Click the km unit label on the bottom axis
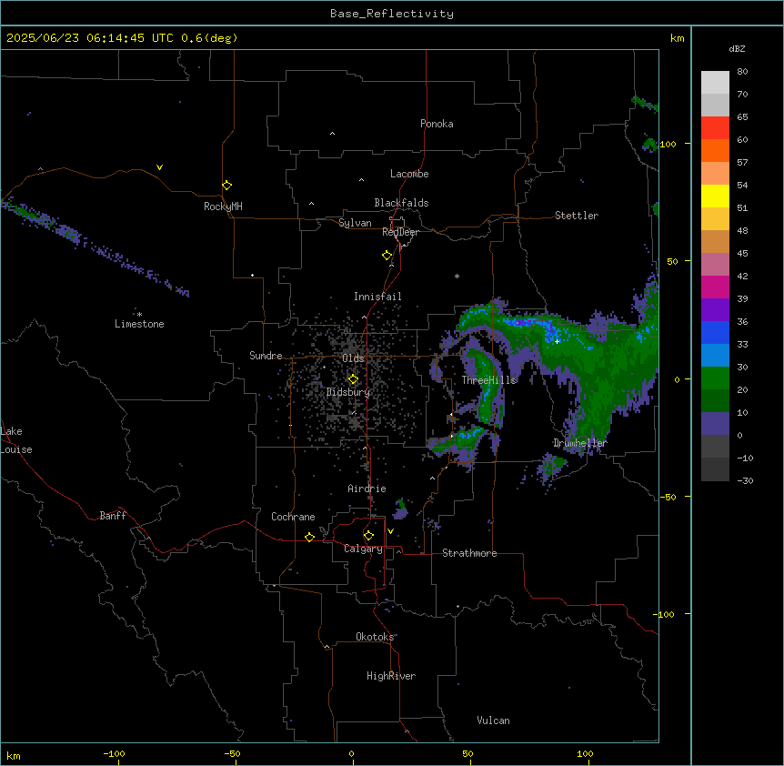This screenshot has height=766, width=784. (x=14, y=755)
